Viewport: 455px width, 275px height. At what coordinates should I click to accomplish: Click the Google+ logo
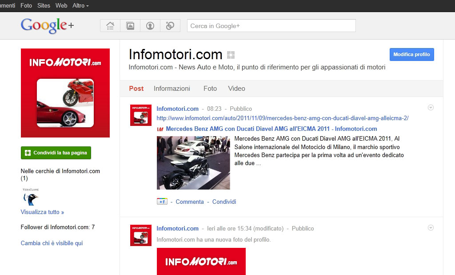point(47,25)
